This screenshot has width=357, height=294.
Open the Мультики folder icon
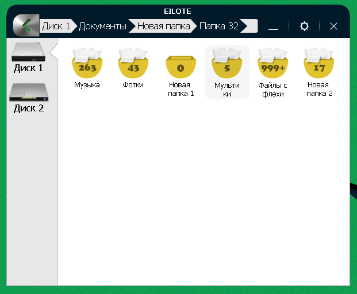click(x=227, y=64)
